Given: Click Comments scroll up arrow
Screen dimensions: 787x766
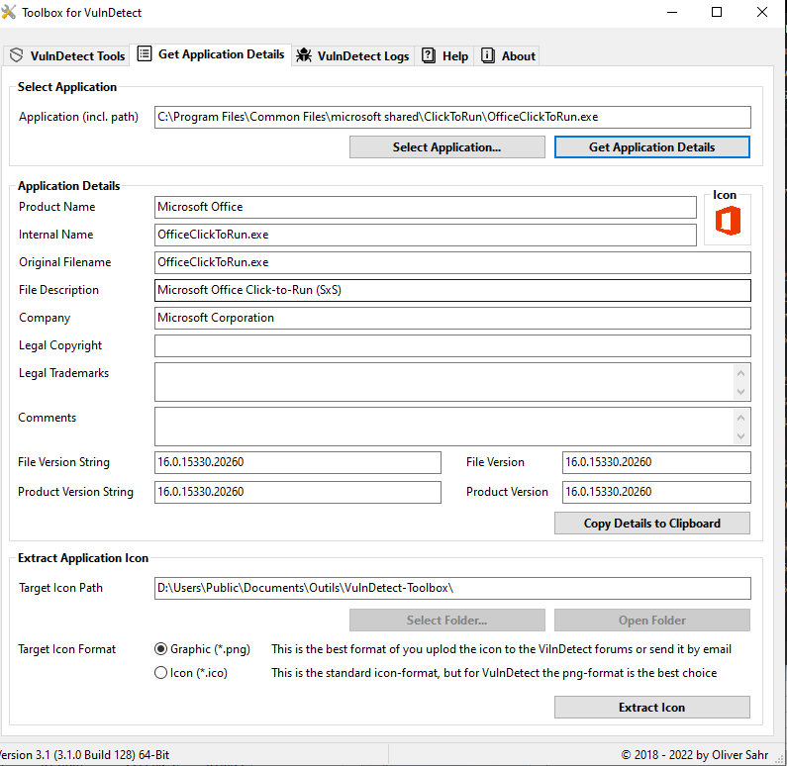Looking at the screenshot, I should coord(740,418).
